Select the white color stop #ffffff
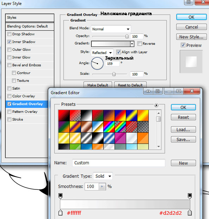The image size is (209, 219). [61, 212]
